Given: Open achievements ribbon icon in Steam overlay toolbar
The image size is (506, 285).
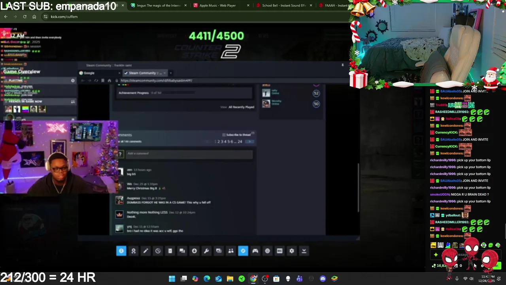Looking at the screenshot, I should click(x=134, y=251).
